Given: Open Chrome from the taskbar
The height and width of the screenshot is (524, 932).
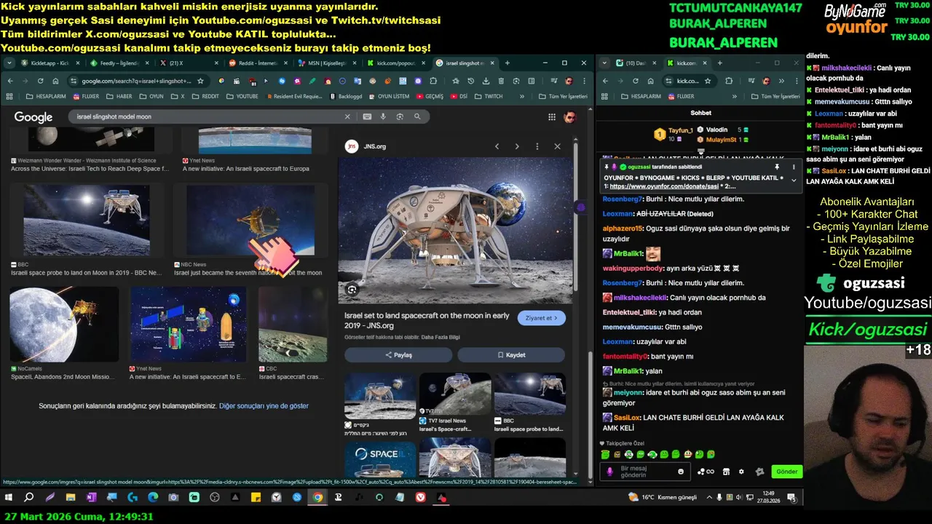Looking at the screenshot, I should click(x=317, y=498).
